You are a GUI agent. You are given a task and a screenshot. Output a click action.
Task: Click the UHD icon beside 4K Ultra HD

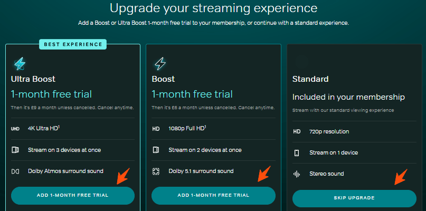(x=15, y=129)
